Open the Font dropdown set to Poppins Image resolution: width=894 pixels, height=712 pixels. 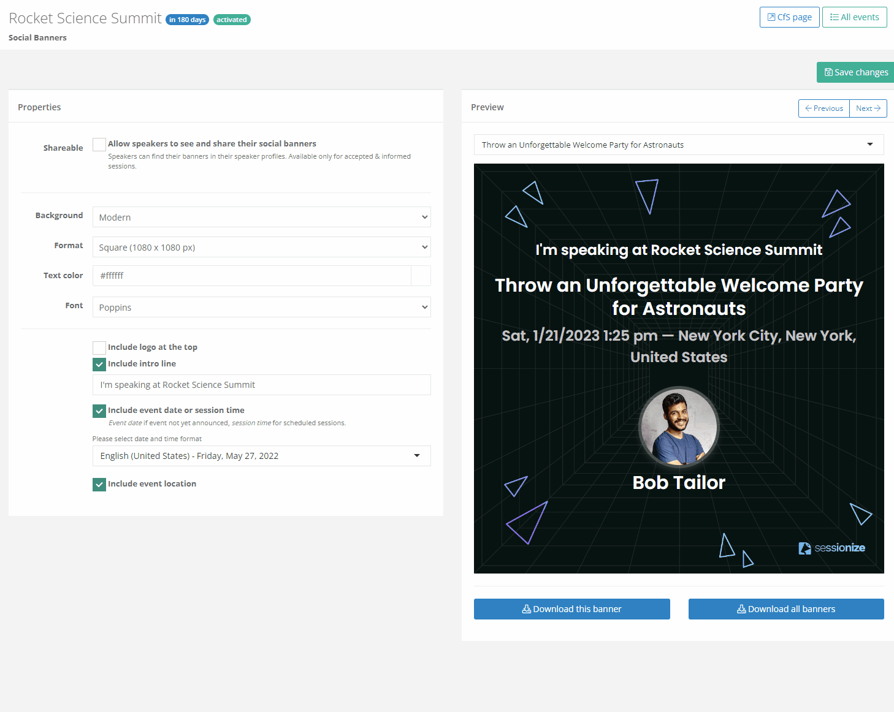pyautogui.click(x=261, y=307)
